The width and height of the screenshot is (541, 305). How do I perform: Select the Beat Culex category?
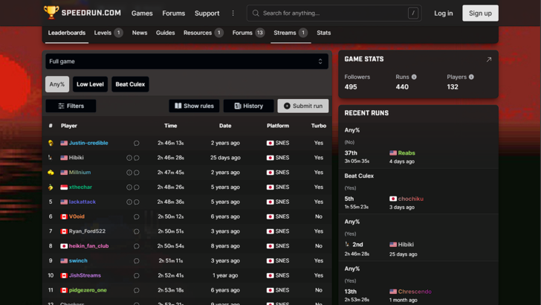click(130, 84)
